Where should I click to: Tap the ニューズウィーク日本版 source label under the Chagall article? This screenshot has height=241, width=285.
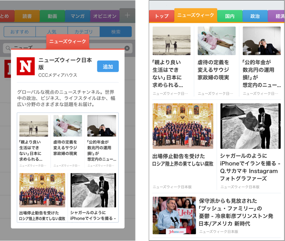pyautogui.click(x=240, y=187)
